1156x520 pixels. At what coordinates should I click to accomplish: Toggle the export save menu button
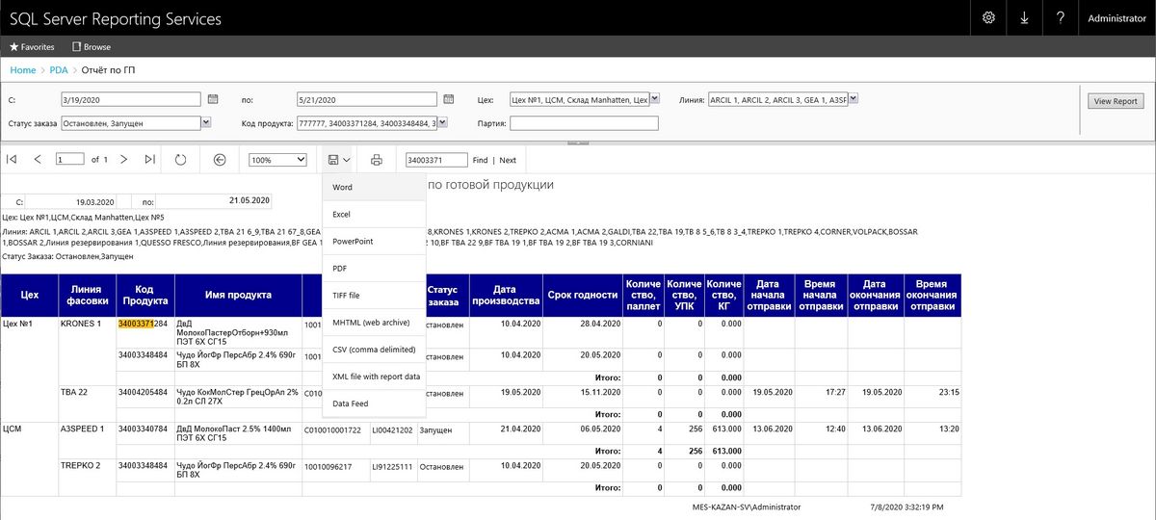337,160
